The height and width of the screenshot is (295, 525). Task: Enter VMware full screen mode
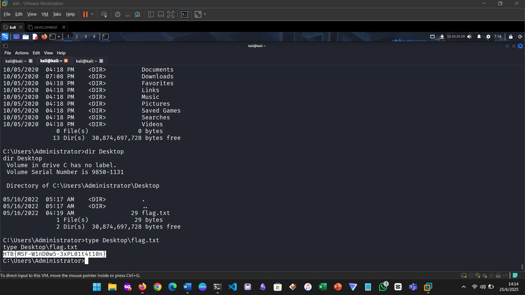(171, 14)
